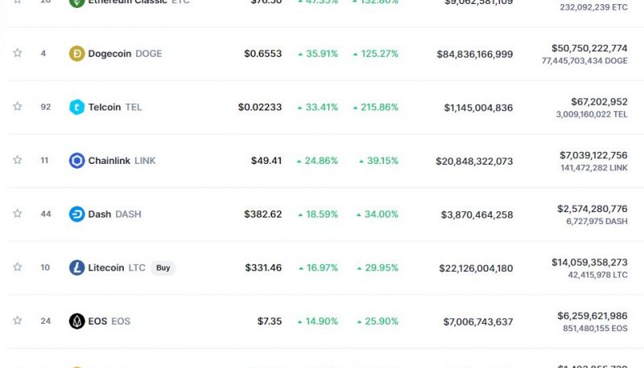
Task: Click Telcoin 215.86% weekly change
Action: tap(379, 107)
